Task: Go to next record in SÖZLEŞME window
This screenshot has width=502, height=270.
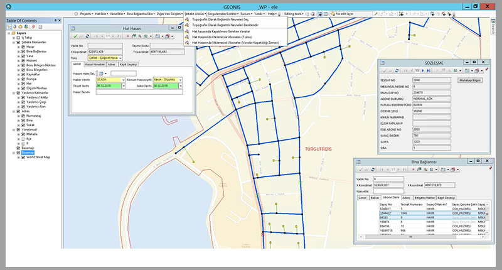Action: [x=422, y=70]
